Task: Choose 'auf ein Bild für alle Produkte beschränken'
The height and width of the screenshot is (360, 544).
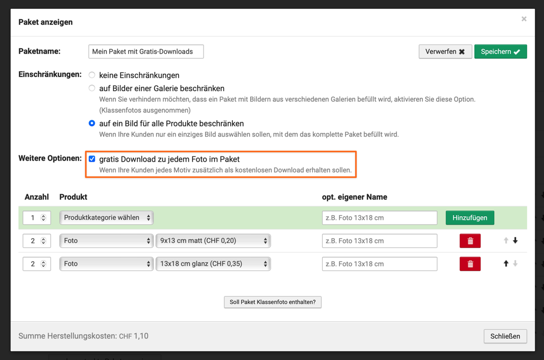Action: click(92, 123)
